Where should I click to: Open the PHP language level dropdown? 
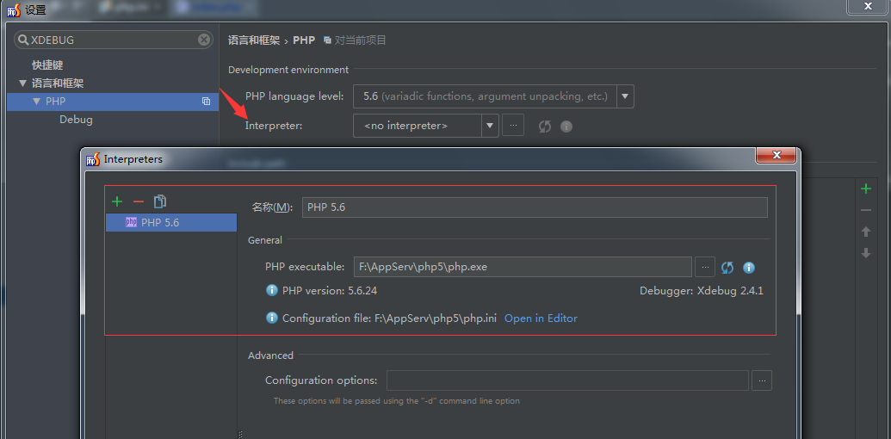[x=625, y=96]
